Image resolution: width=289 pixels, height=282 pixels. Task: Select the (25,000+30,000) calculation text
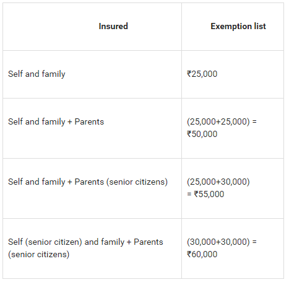click(x=218, y=182)
